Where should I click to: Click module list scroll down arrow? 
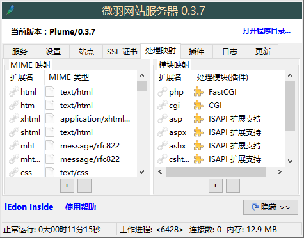(x=290, y=161)
